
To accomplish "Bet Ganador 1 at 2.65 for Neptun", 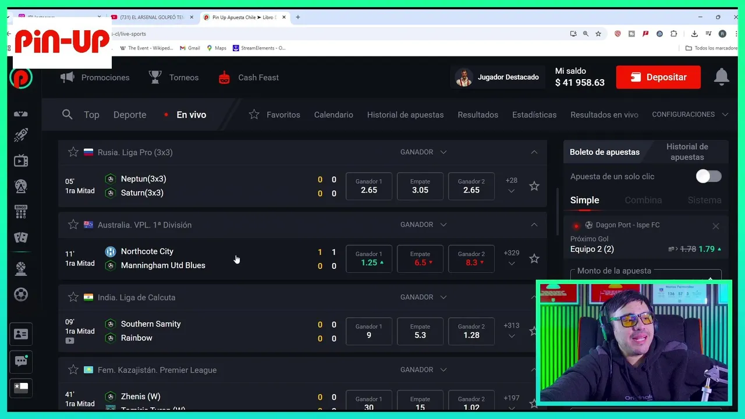I will click(x=369, y=186).
